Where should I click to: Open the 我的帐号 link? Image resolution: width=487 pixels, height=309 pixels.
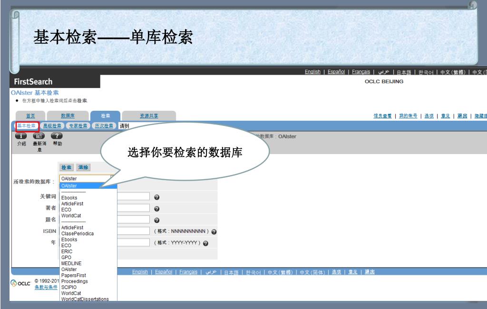pos(408,116)
